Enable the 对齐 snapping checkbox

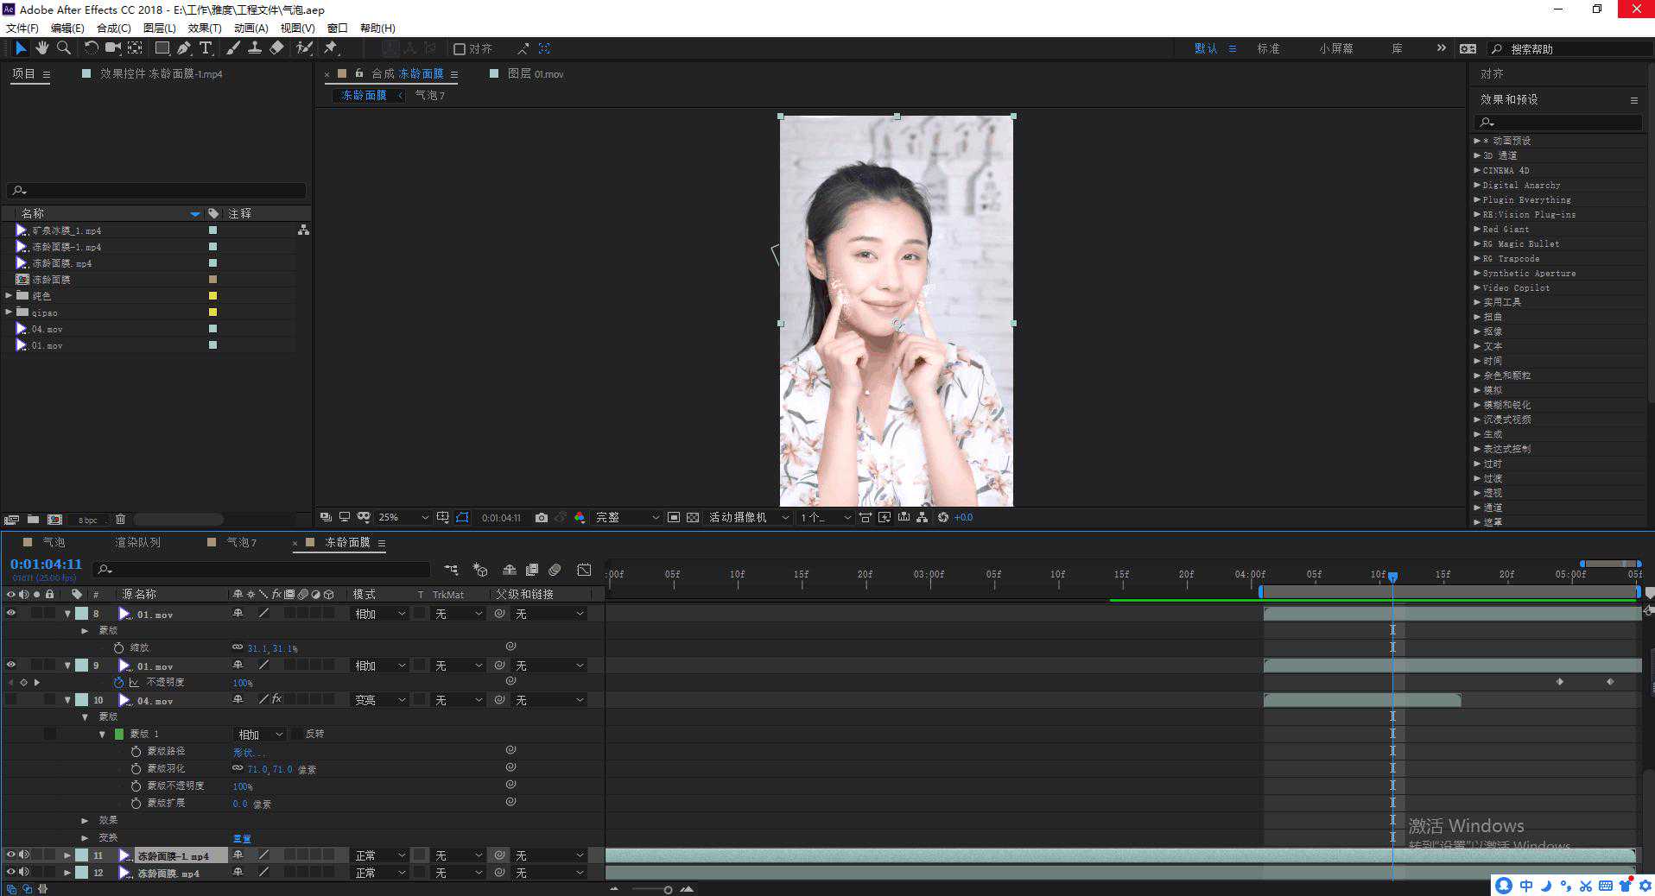(x=460, y=49)
